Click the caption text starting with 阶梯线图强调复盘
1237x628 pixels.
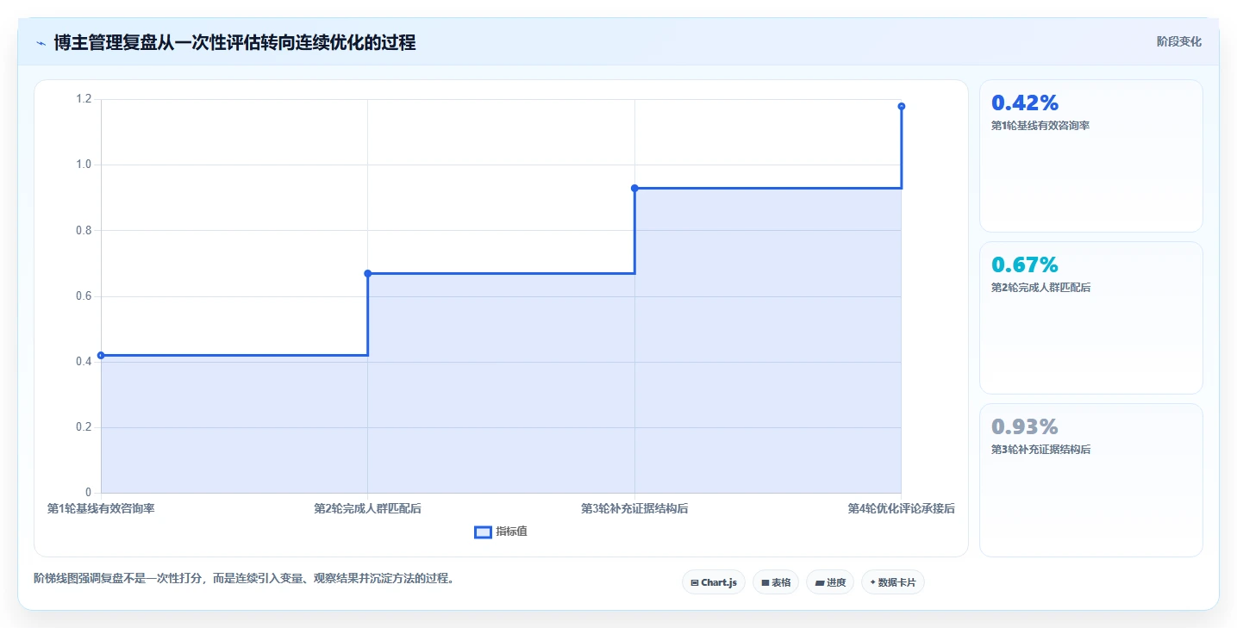click(x=243, y=578)
